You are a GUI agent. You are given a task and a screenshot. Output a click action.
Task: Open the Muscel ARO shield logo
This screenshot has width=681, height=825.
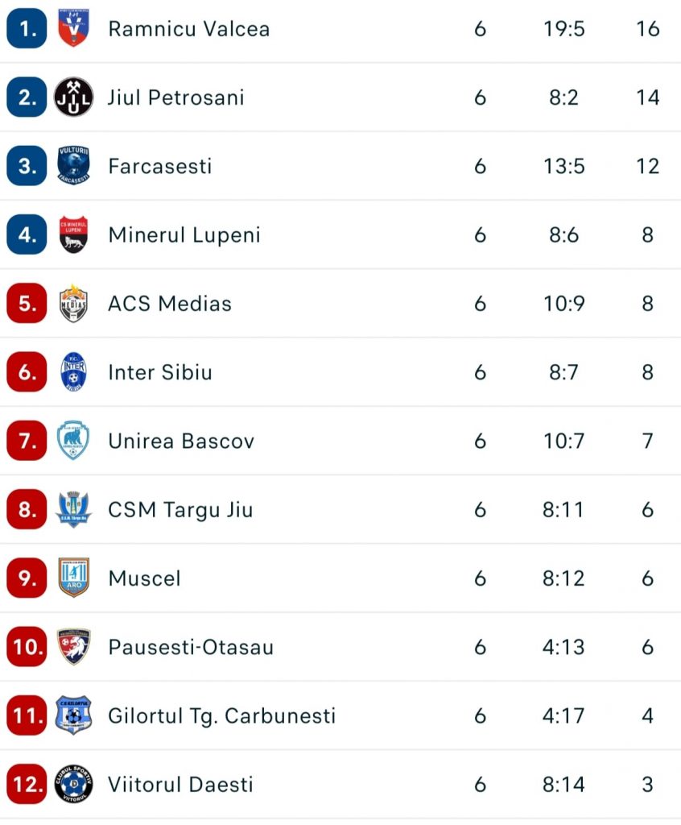[x=73, y=578]
